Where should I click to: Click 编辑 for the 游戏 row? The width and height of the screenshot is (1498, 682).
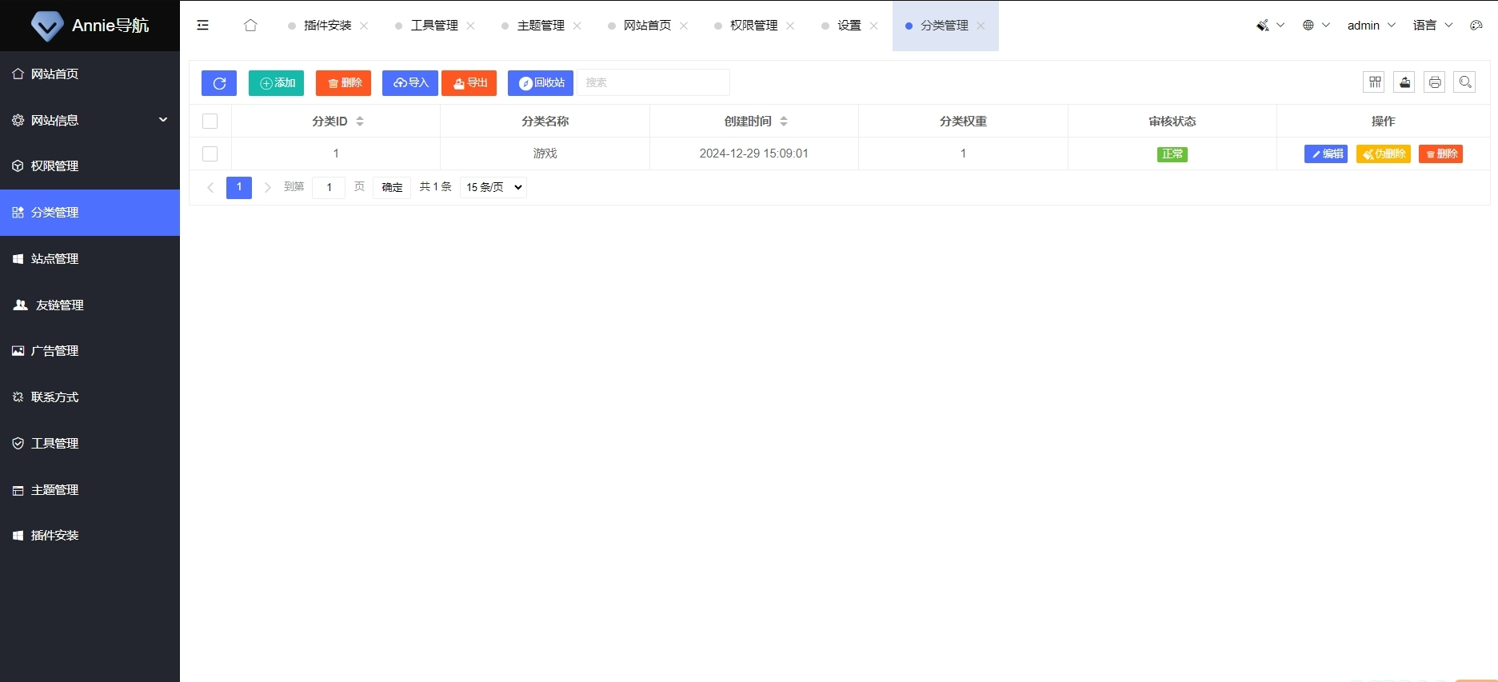click(1326, 154)
